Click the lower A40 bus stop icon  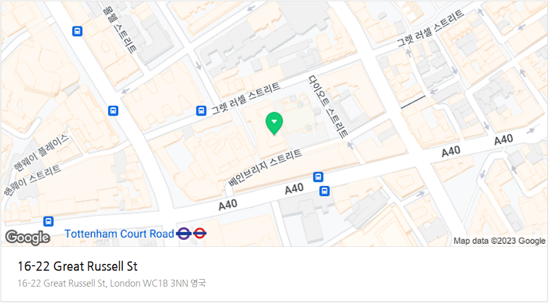coord(324,191)
